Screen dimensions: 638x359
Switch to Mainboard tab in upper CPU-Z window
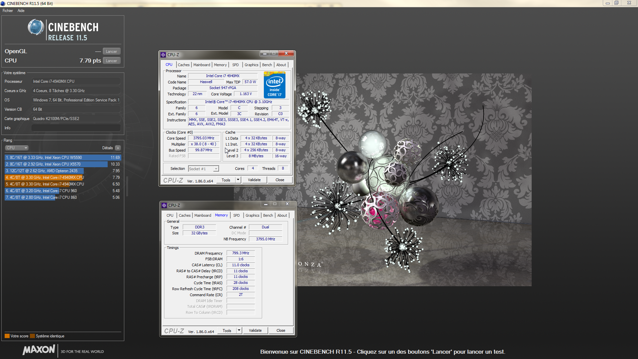point(202,65)
